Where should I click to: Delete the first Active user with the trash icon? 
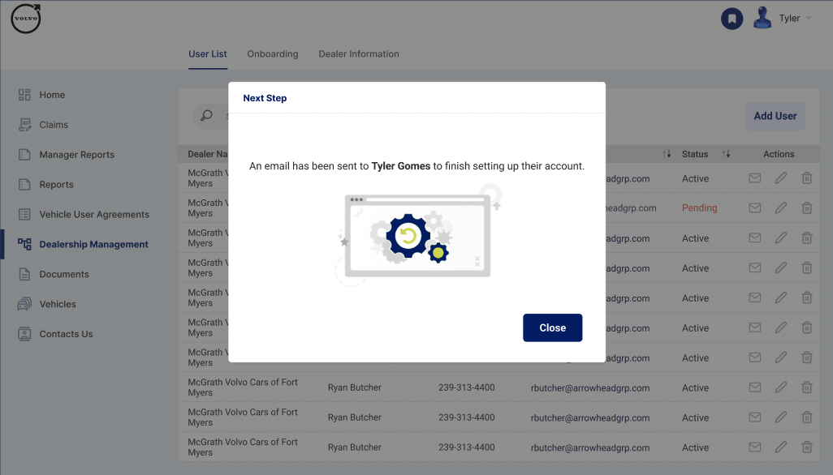[x=806, y=178]
